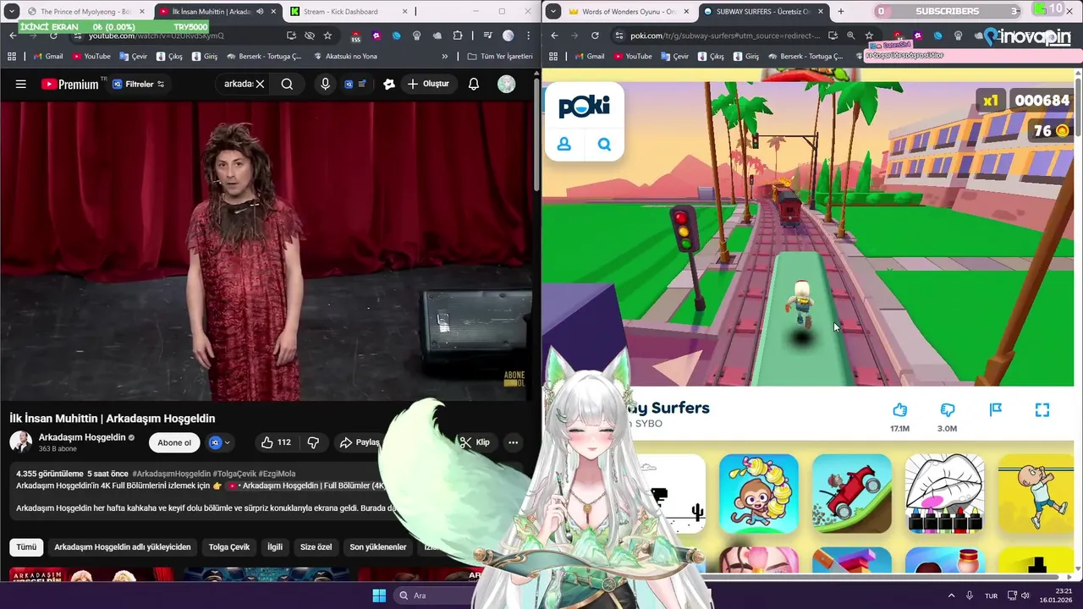Open tab search dropdown in YouTube window

tap(12, 11)
